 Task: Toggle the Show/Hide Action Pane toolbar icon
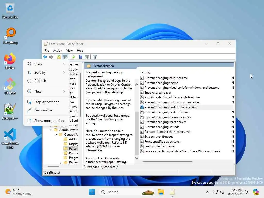point(87,57)
